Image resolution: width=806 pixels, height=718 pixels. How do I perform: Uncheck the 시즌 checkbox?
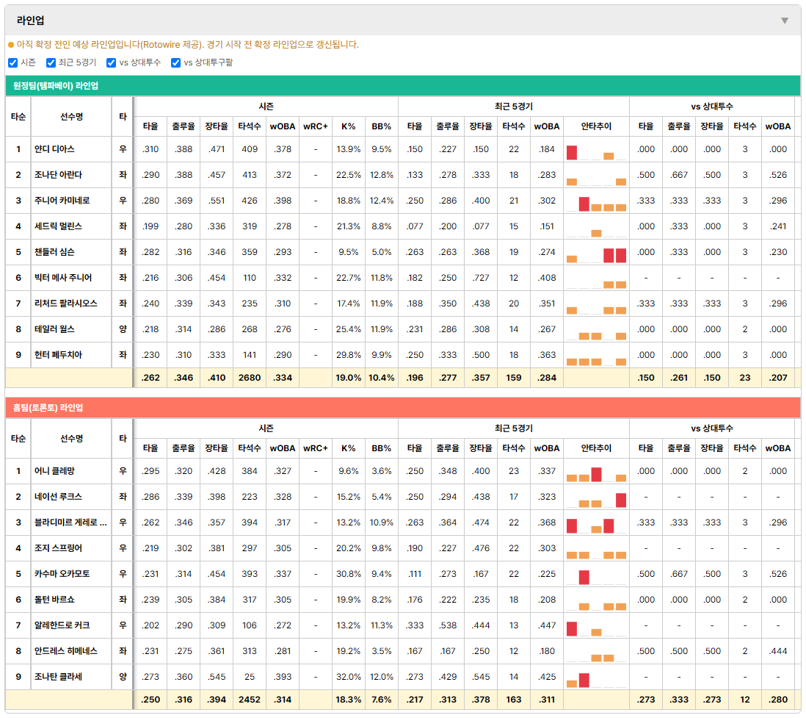tap(13, 62)
